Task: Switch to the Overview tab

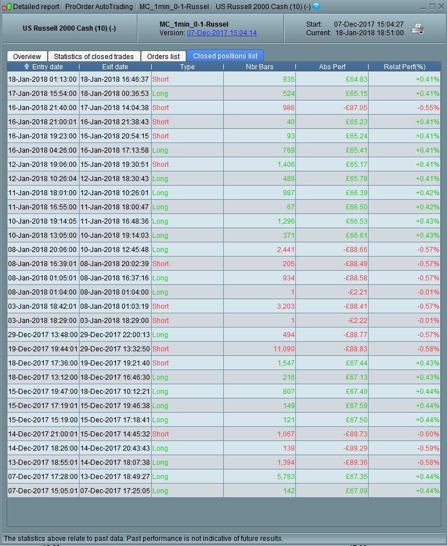Action: tap(27, 56)
